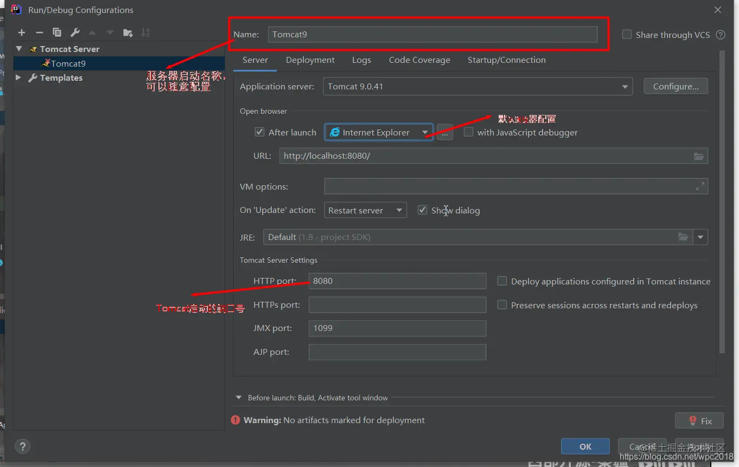The image size is (739, 467).
Task: Click the VM options input field
Action: click(x=516, y=186)
